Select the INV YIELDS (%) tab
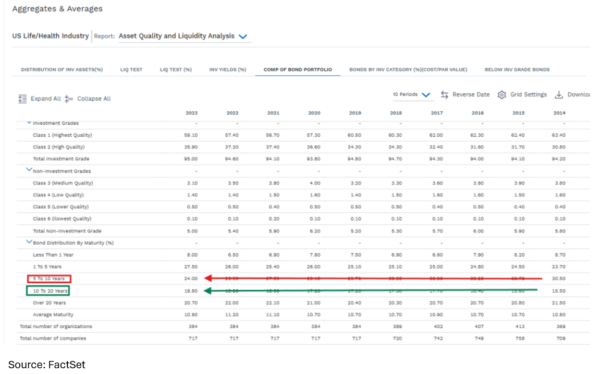599x374 pixels. (x=228, y=69)
